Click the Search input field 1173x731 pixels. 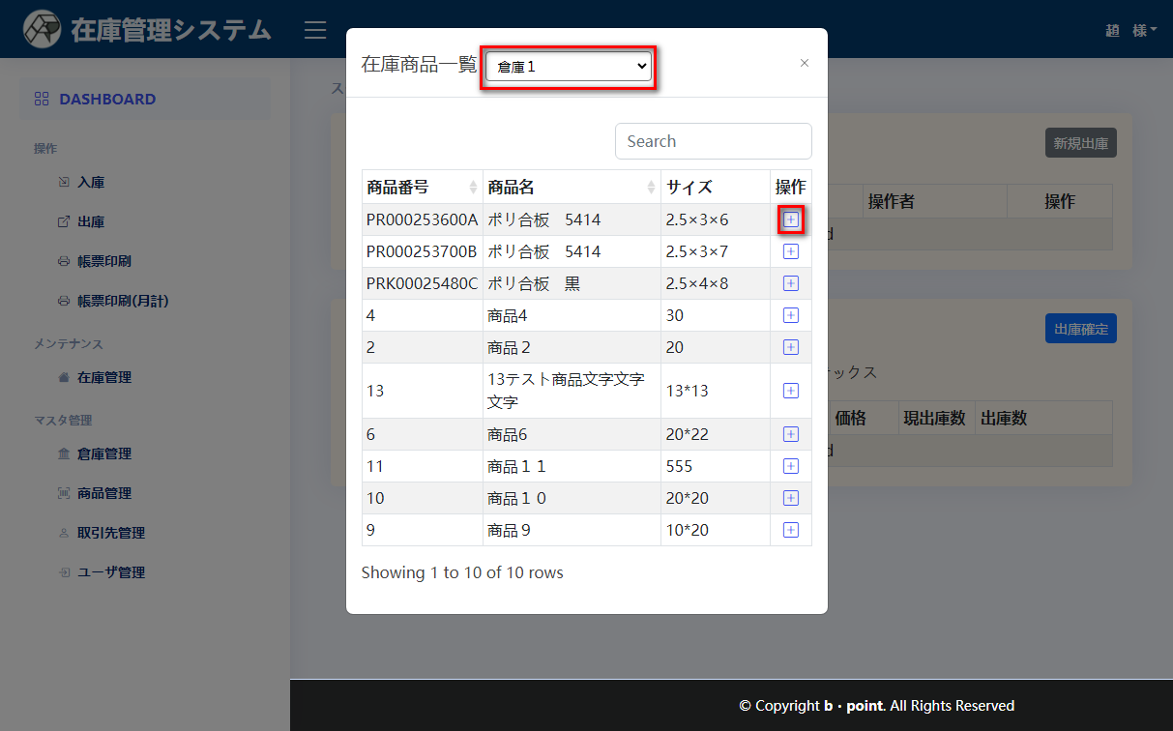(x=713, y=141)
